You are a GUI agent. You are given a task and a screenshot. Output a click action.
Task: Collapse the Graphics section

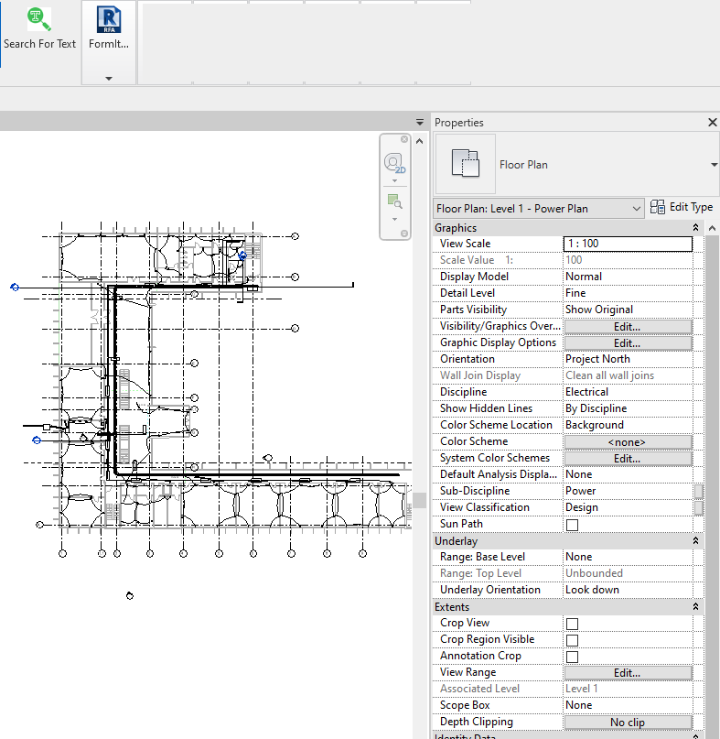[x=696, y=228]
